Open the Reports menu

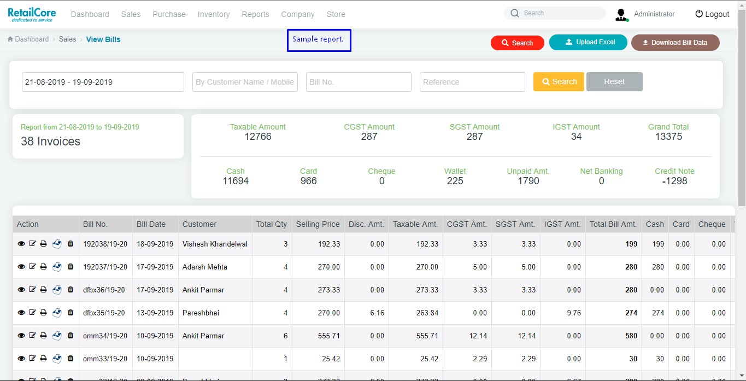pyautogui.click(x=256, y=14)
